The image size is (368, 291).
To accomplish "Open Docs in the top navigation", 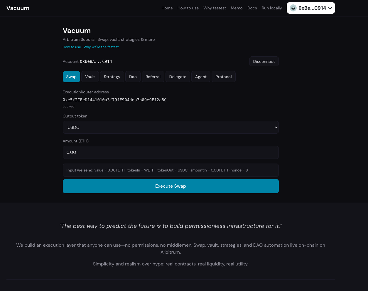I will pyautogui.click(x=252, y=8).
